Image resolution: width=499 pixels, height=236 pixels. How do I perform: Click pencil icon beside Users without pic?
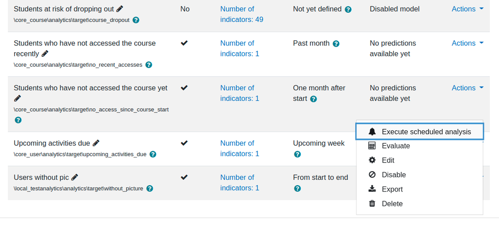75,177
